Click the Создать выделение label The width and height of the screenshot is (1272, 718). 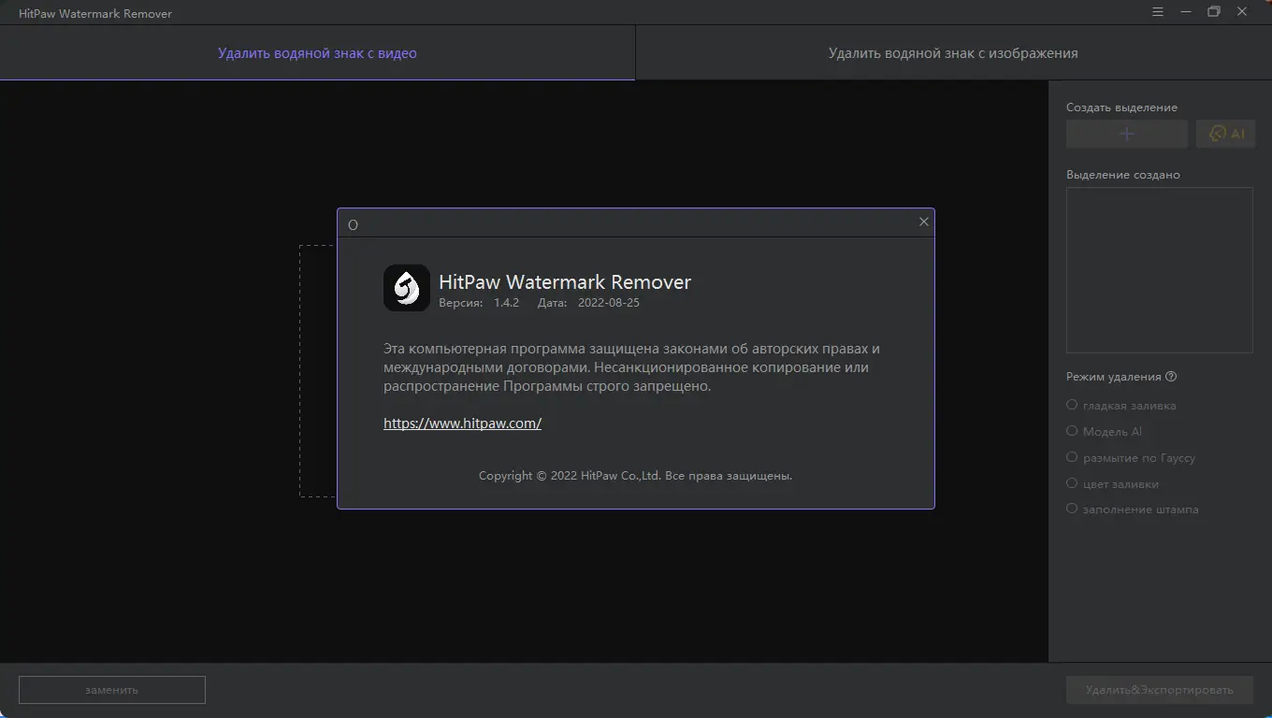pyautogui.click(x=1121, y=108)
